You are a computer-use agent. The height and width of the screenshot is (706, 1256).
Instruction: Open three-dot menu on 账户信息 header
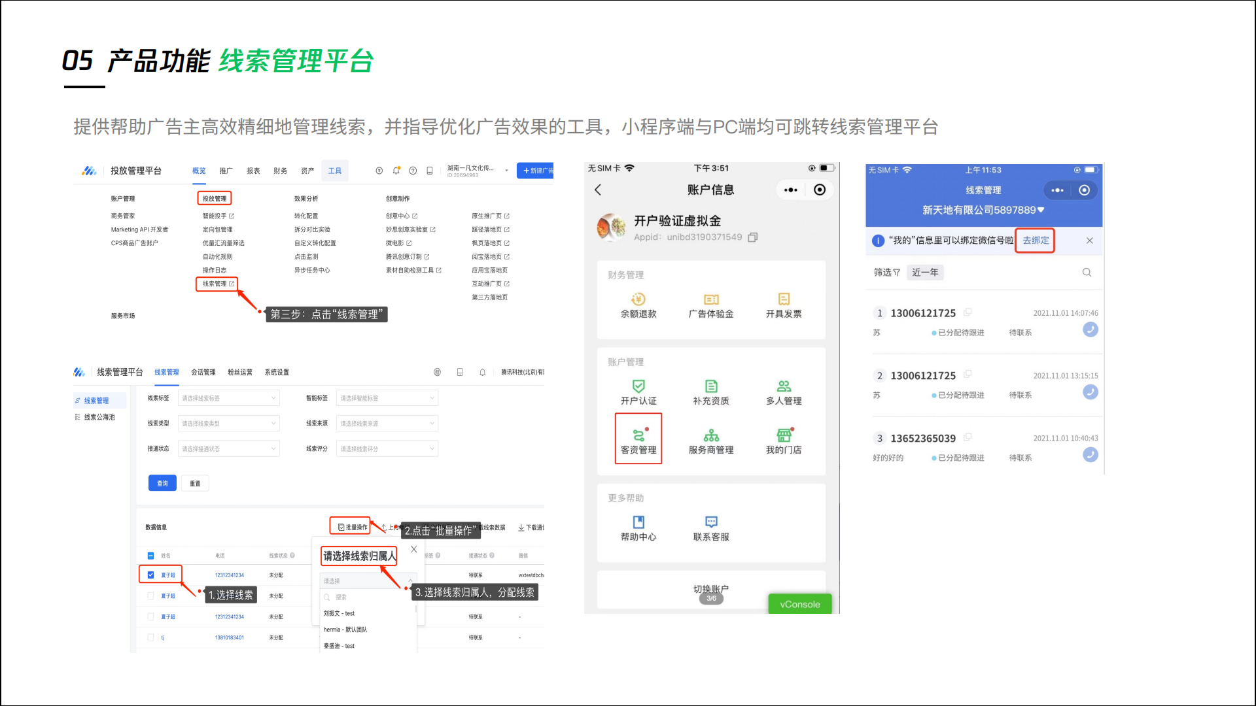(790, 190)
